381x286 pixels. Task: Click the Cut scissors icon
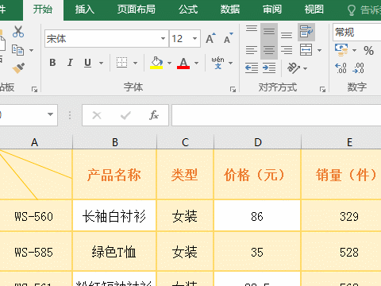pos(18,32)
